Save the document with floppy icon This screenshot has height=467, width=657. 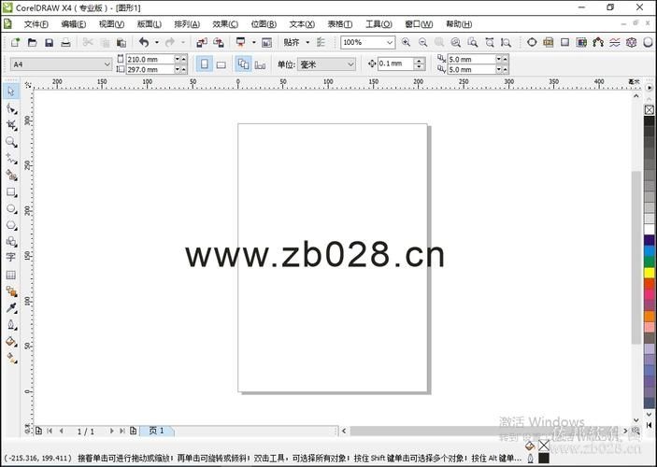click(49, 42)
